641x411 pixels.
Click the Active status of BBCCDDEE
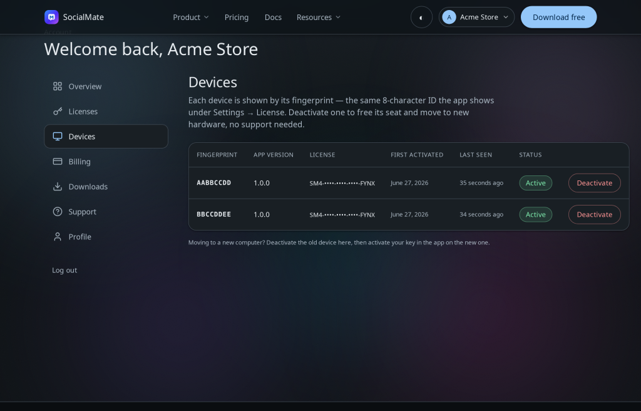point(536,214)
